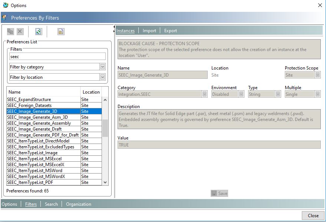Open the Environment dropdown showing Disabled

(241, 94)
